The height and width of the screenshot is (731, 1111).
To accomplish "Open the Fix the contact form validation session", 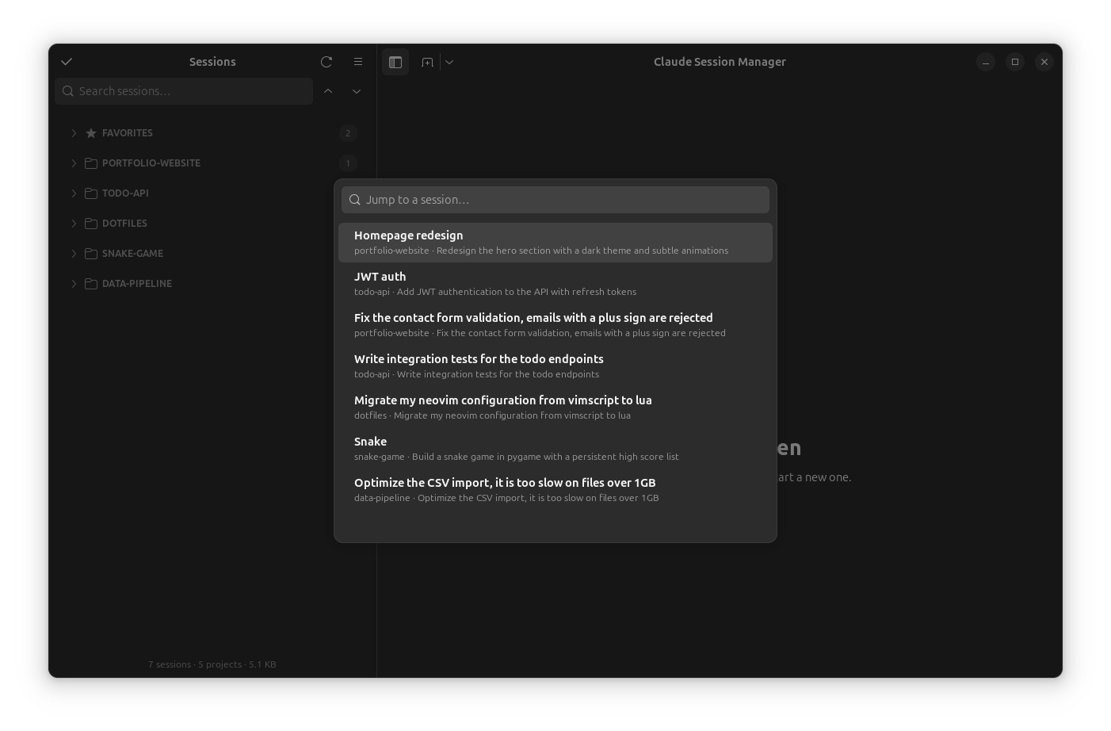I will coord(555,325).
